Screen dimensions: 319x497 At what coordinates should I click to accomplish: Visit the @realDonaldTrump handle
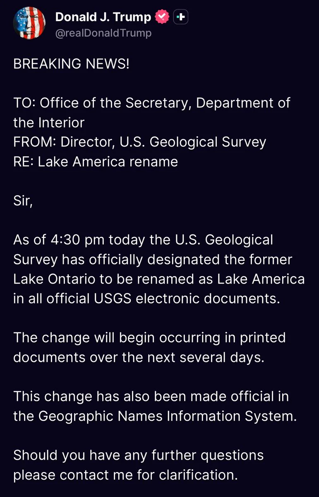[x=103, y=33]
